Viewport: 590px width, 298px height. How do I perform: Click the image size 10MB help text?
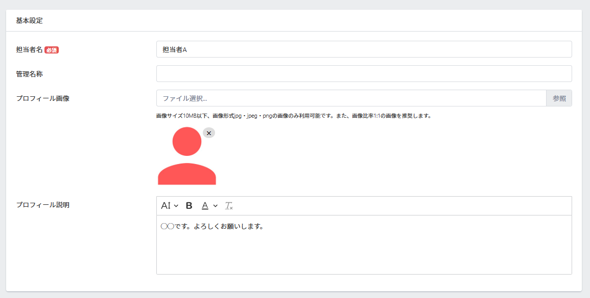coord(294,116)
